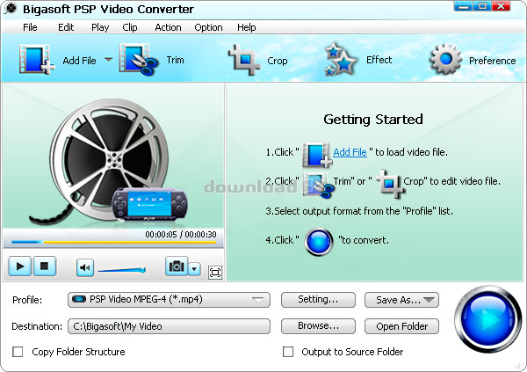
Task: Click the Add File filmstrip toolbar icon
Action: (x=37, y=60)
